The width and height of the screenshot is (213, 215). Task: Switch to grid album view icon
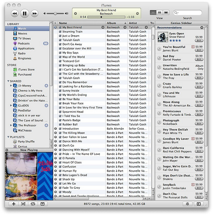click(159, 12)
